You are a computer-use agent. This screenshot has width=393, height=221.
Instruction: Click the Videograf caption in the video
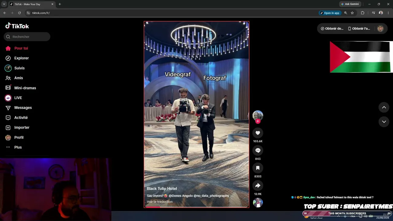pyautogui.click(x=178, y=74)
